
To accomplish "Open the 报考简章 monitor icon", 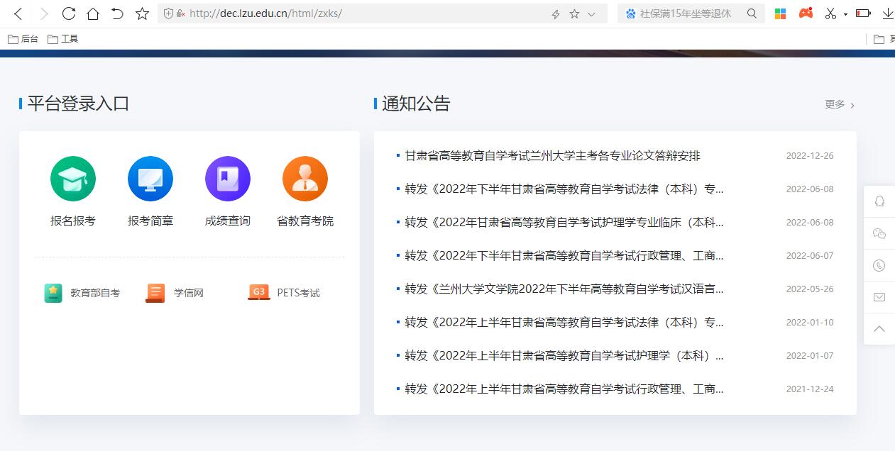I will 150,179.
